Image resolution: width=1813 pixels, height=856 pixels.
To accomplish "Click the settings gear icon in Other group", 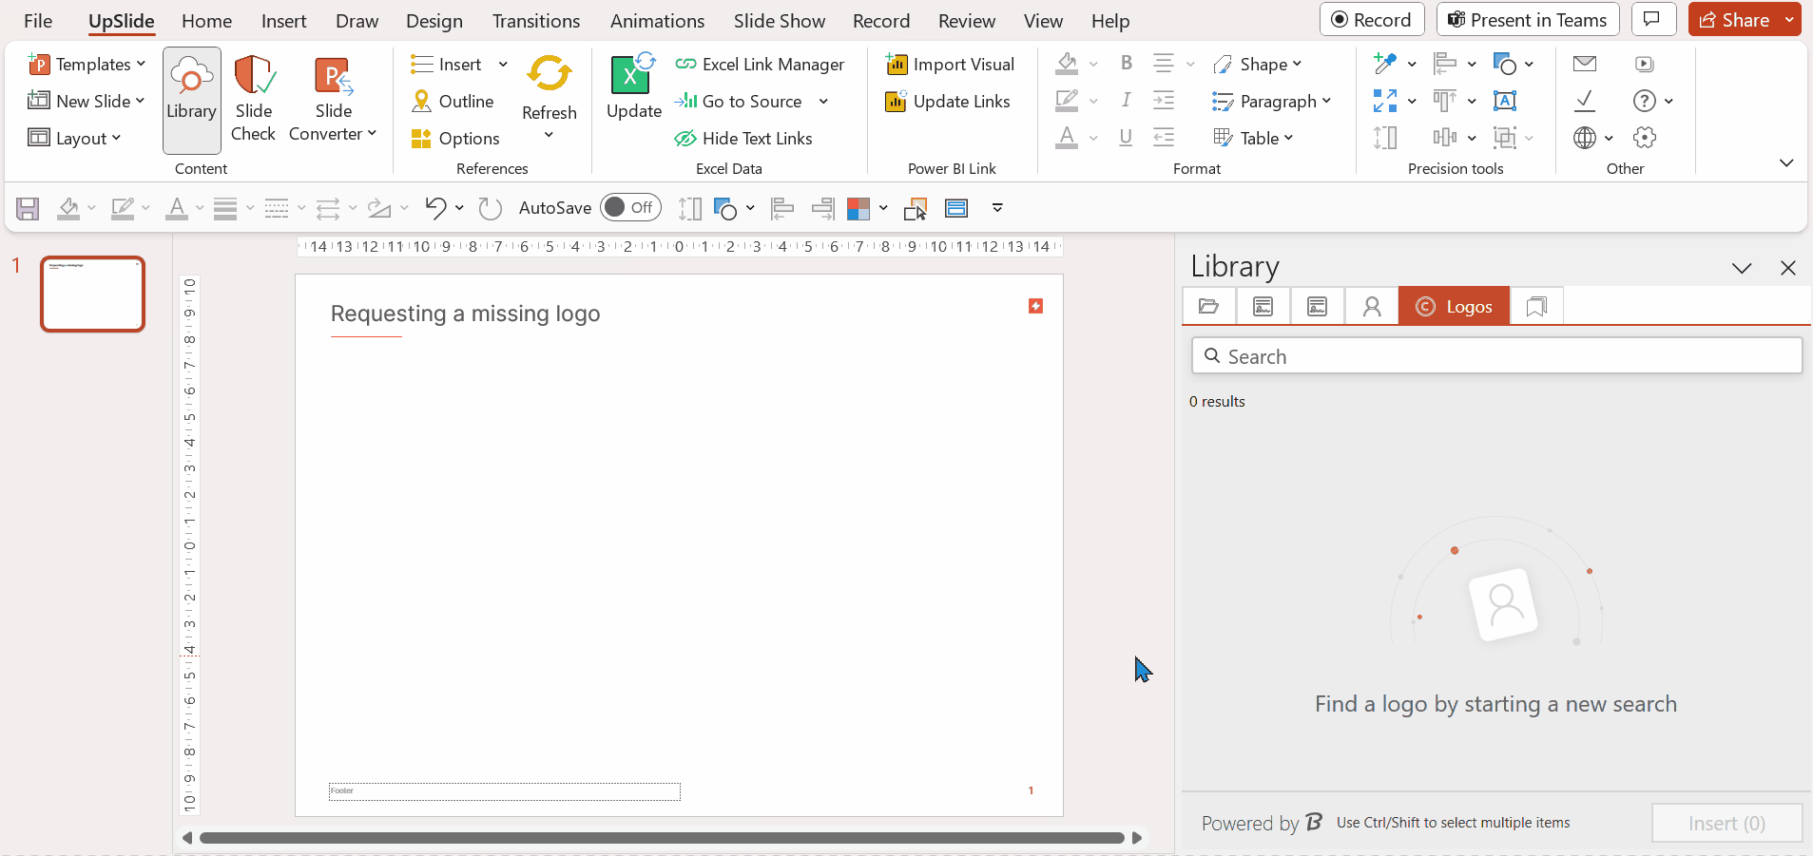I will coord(1645,138).
